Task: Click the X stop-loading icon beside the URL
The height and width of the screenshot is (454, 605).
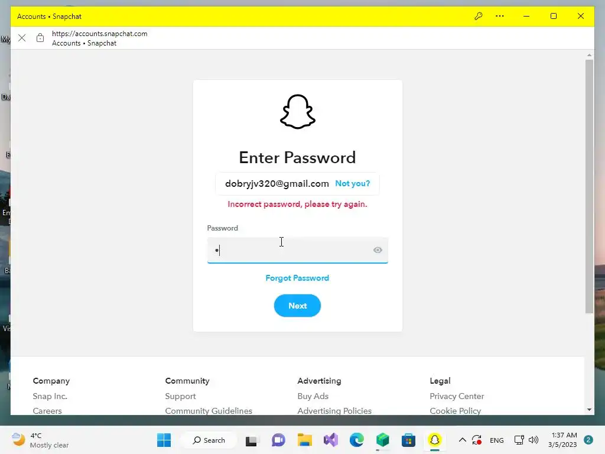Action: point(22,38)
